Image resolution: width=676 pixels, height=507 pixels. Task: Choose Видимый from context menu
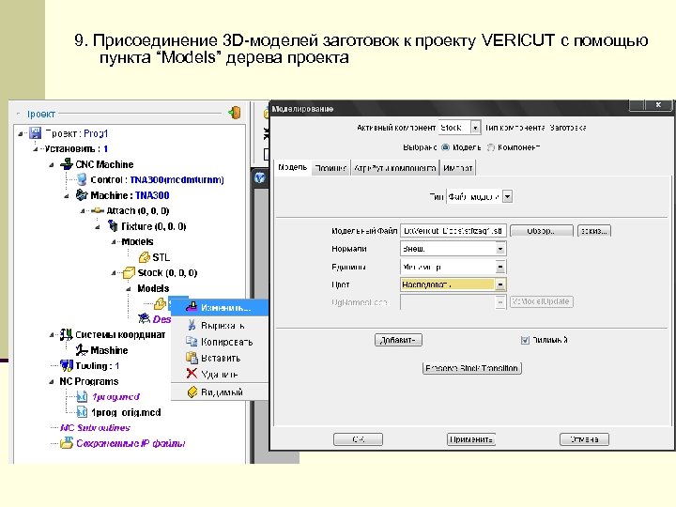(220, 392)
